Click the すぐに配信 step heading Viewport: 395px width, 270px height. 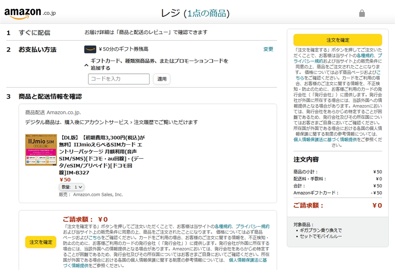tap(34, 33)
